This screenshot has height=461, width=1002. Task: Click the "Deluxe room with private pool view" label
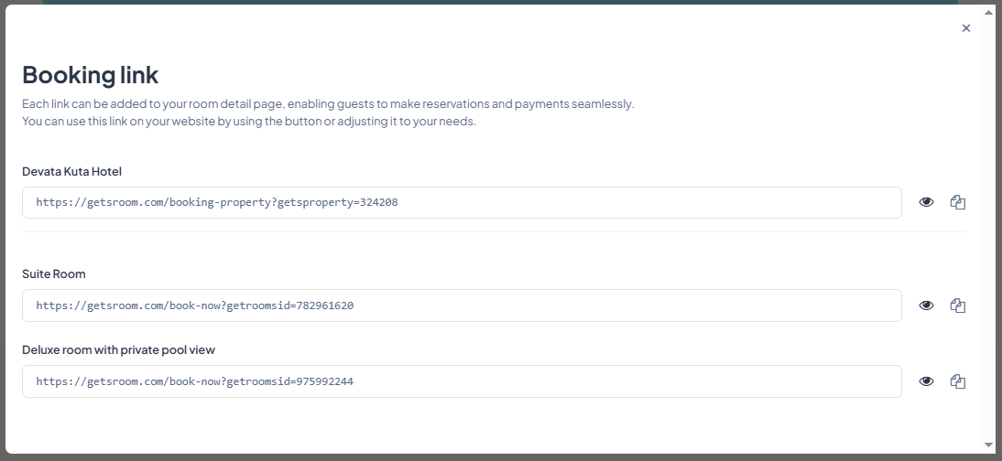(118, 349)
